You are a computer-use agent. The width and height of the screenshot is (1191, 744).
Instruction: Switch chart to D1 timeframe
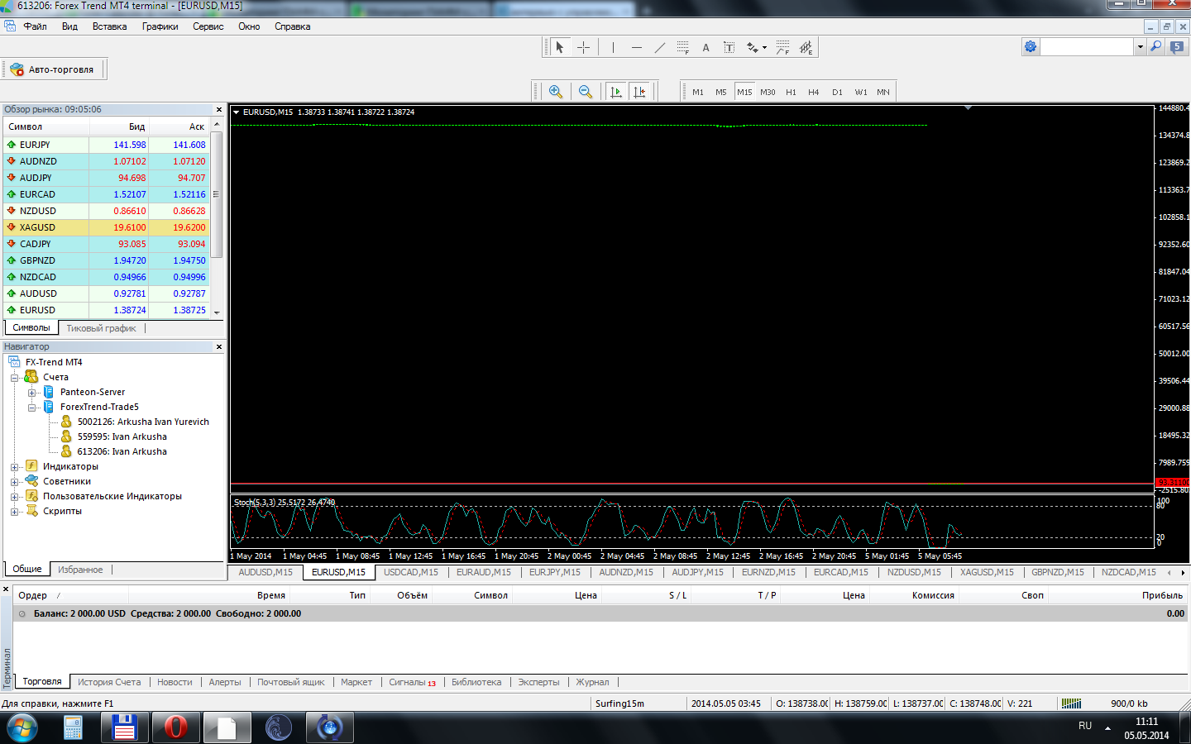point(837,92)
